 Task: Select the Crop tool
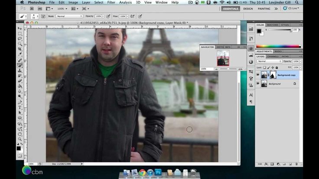point(20,49)
